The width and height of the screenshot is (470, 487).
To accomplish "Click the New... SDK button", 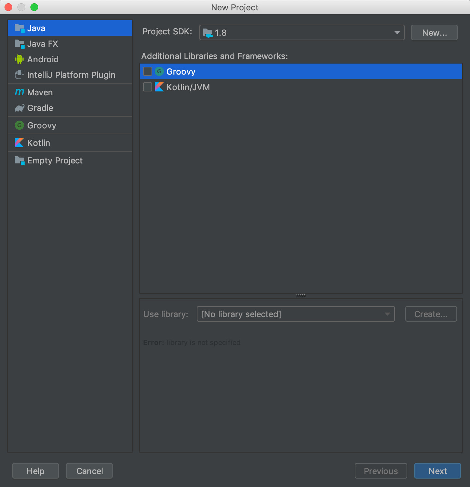I will pyautogui.click(x=434, y=32).
